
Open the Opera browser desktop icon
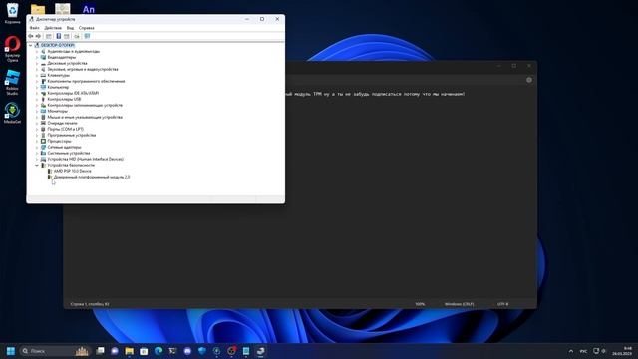point(12,49)
